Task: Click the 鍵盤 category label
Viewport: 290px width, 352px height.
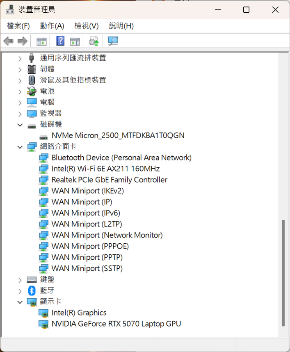Action: pos(47,279)
